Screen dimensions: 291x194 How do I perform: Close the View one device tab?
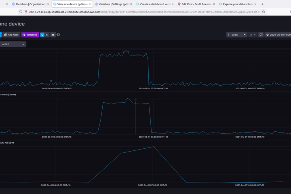(90, 4)
